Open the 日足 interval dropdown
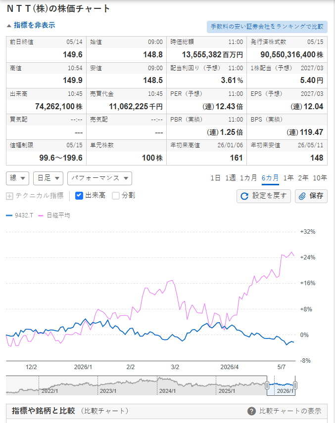The width and height of the screenshot is (335, 423). (x=48, y=178)
